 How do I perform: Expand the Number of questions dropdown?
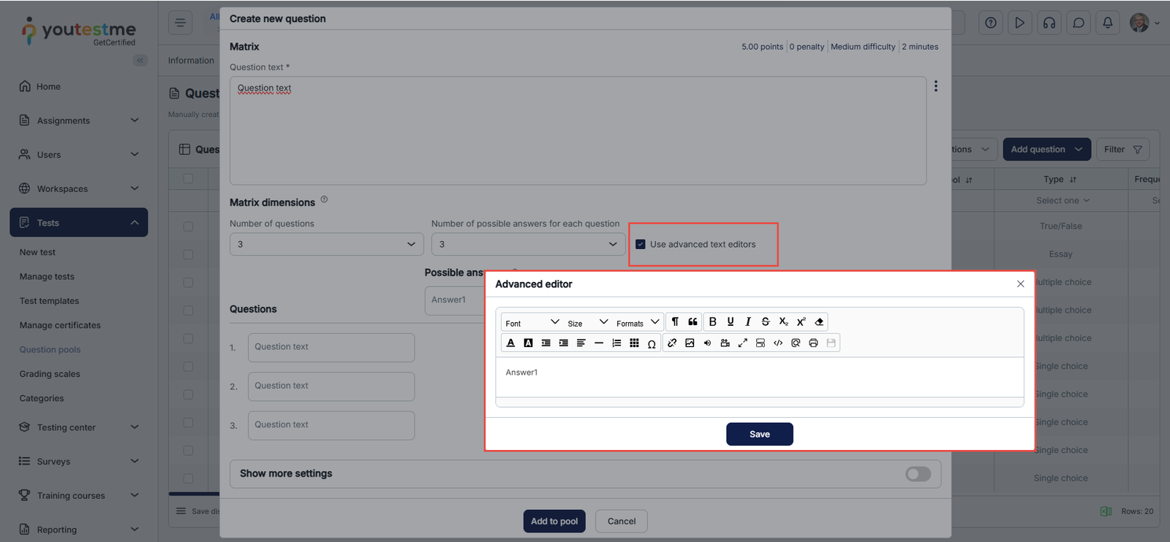pyautogui.click(x=326, y=245)
